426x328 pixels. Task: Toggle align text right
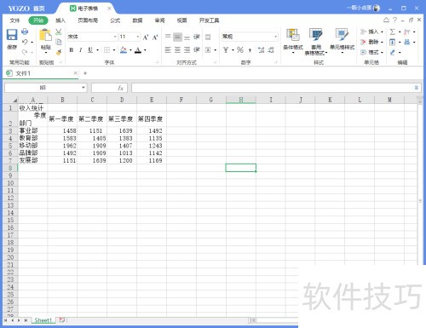[187, 50]
